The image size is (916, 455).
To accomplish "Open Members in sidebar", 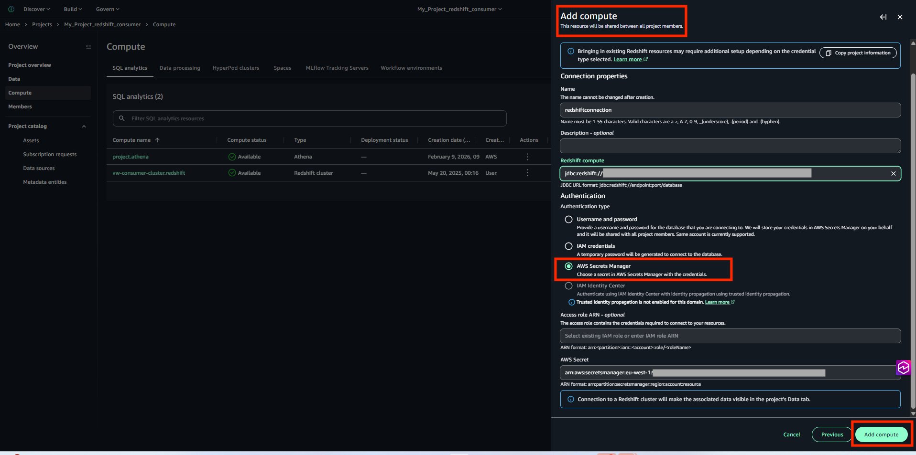I will [20, 106].
